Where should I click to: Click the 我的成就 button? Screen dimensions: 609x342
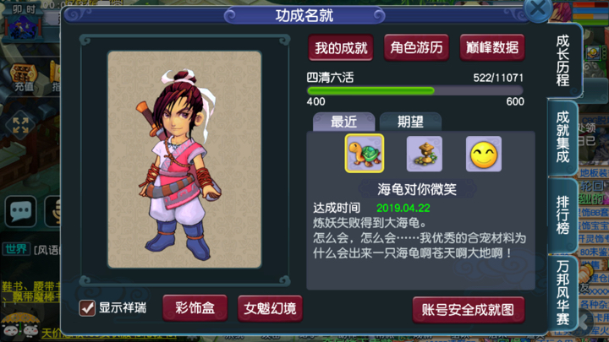341,47
